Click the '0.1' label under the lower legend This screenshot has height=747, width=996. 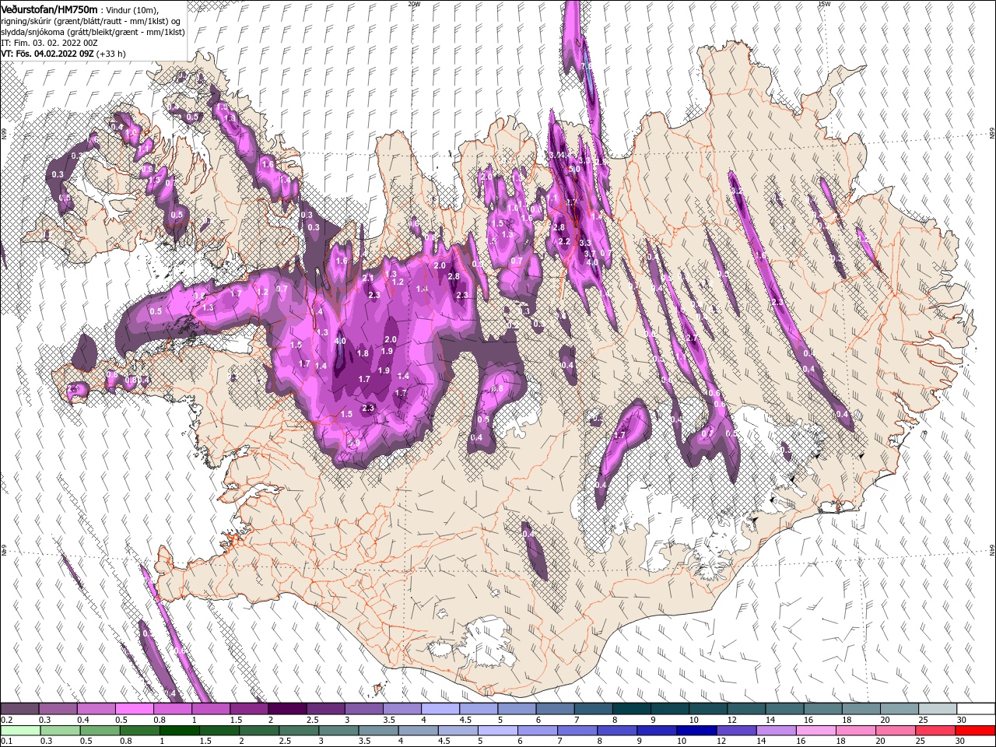pos(7,742)
